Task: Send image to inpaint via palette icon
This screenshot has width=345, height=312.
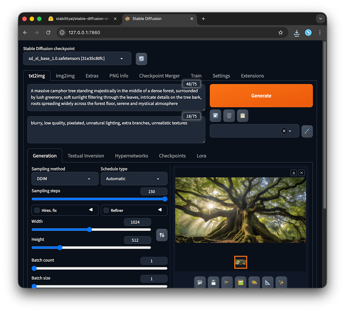Action: click(254, 282)
